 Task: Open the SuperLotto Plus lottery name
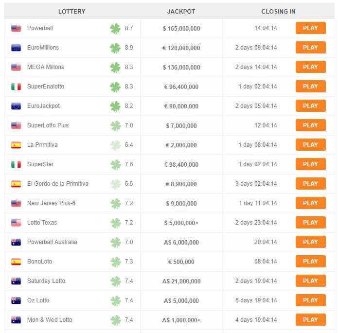coord(48,125)
